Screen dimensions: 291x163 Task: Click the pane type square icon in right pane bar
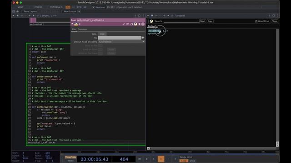point(152,16)
